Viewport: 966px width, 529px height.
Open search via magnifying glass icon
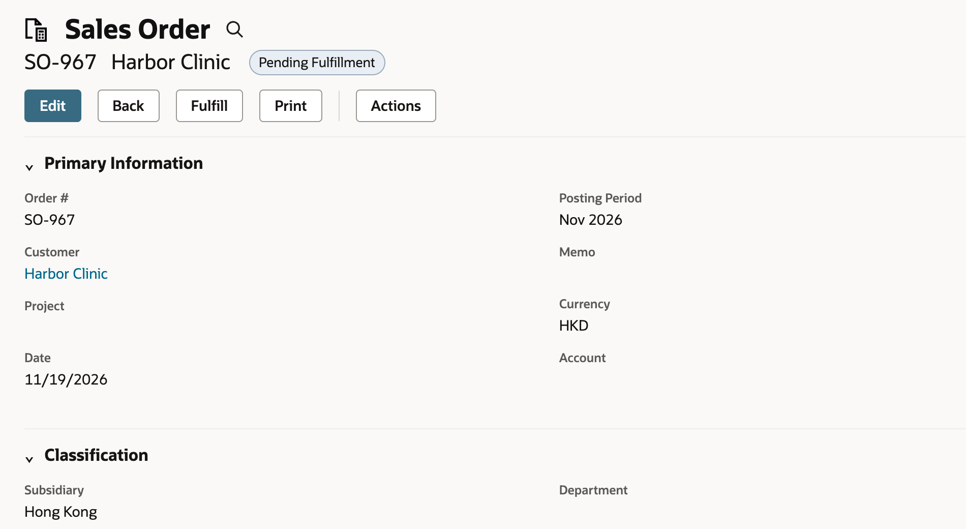(x=234, y=30)
